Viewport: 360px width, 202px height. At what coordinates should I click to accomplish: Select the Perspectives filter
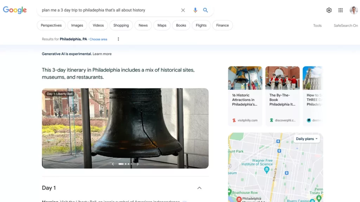pyautogui.click(x=51, y=25)
